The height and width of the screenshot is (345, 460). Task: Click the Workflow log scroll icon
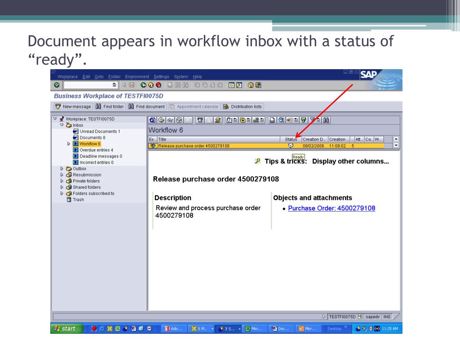point(218,120)
